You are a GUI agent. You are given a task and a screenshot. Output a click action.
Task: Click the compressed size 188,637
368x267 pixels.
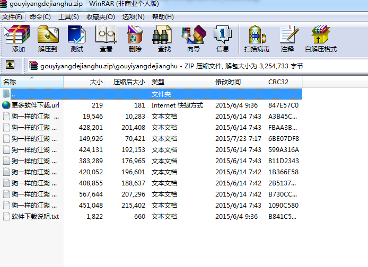(x=133, y=183)
